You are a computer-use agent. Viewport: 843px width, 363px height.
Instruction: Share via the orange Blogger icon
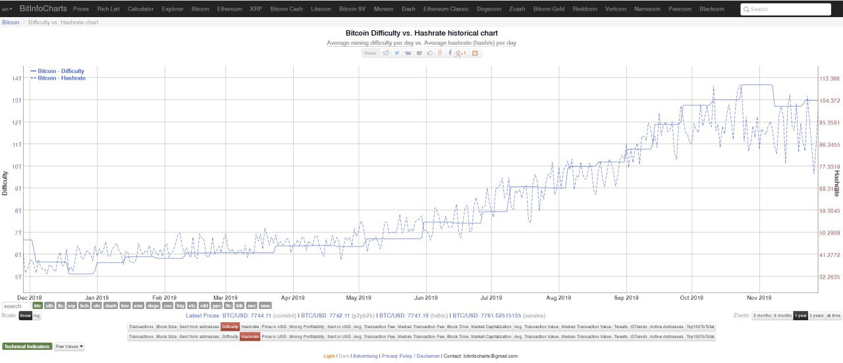(475, 53)
